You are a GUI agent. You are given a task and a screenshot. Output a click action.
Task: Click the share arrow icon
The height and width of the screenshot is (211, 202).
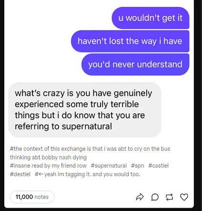coord(140,197)
